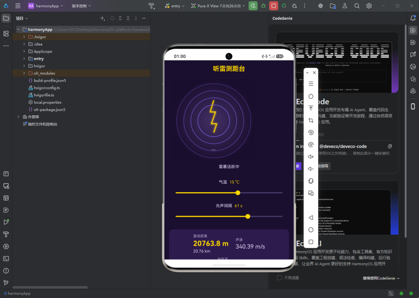Click emulator screenshot crop icon

point(311,120)
